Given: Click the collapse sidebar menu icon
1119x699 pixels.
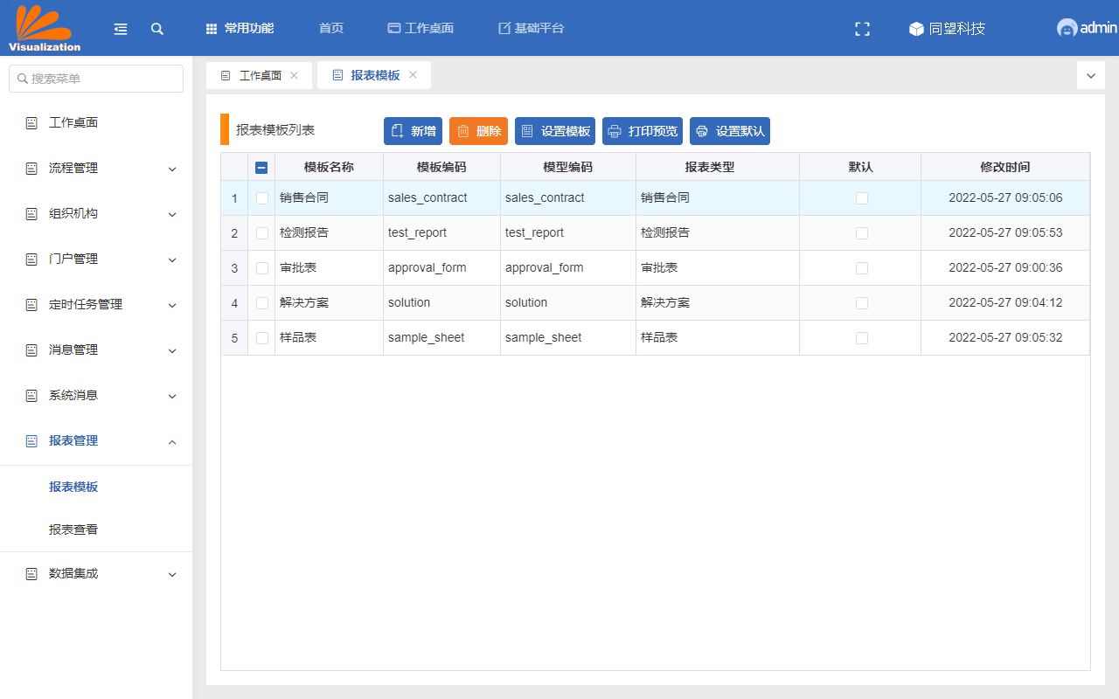Looking at the screenshot, I should 121,29.
